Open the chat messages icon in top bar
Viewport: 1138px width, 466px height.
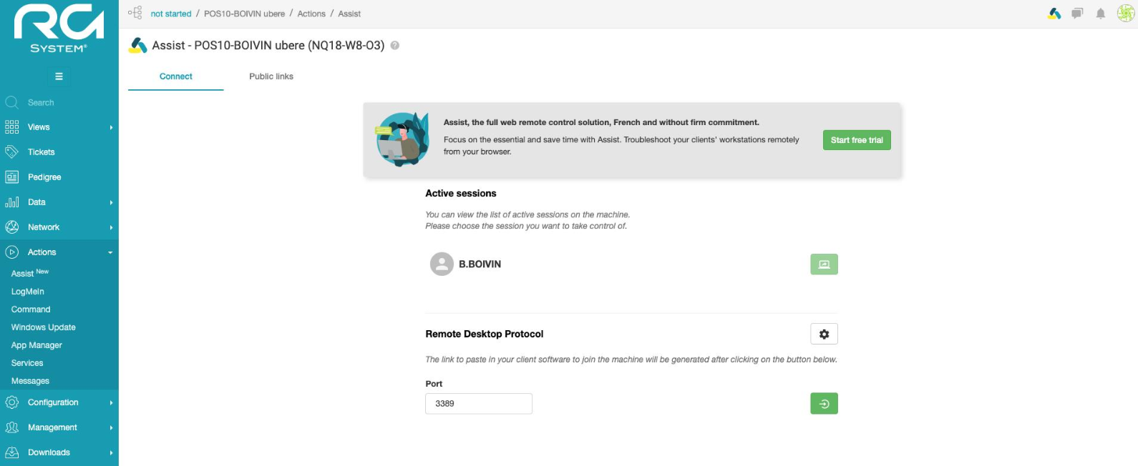point(1077,14)
